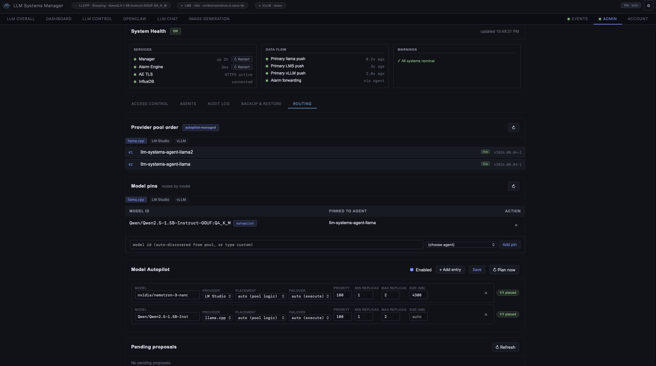Edit the Qwen/Qwen2.5-1.5B-Inst model field
Screen dimensions: 656x366
click(x=167, y=317)
